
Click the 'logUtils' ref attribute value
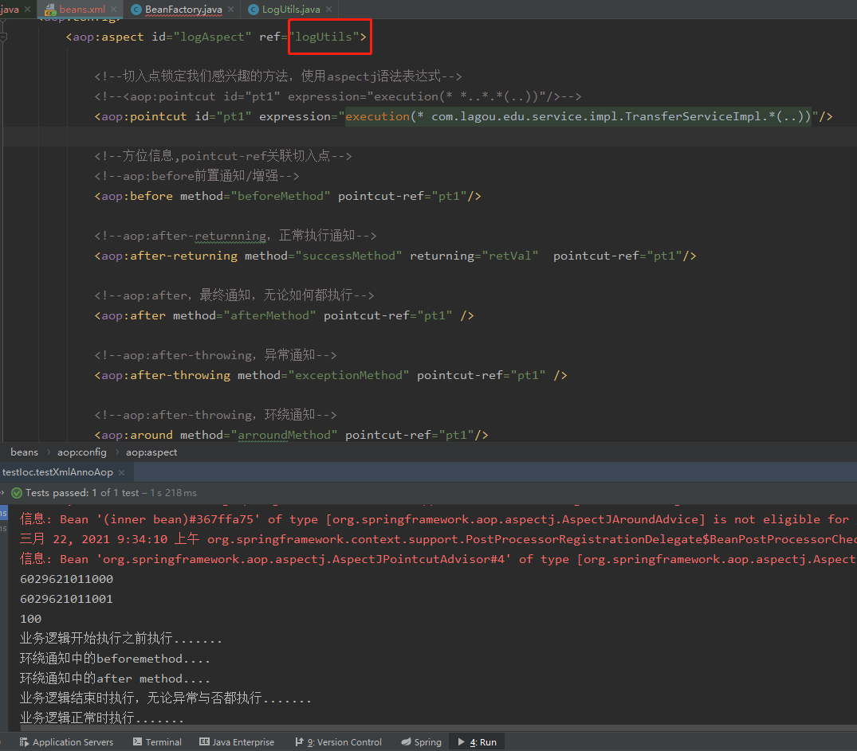[x=324, y=37]
